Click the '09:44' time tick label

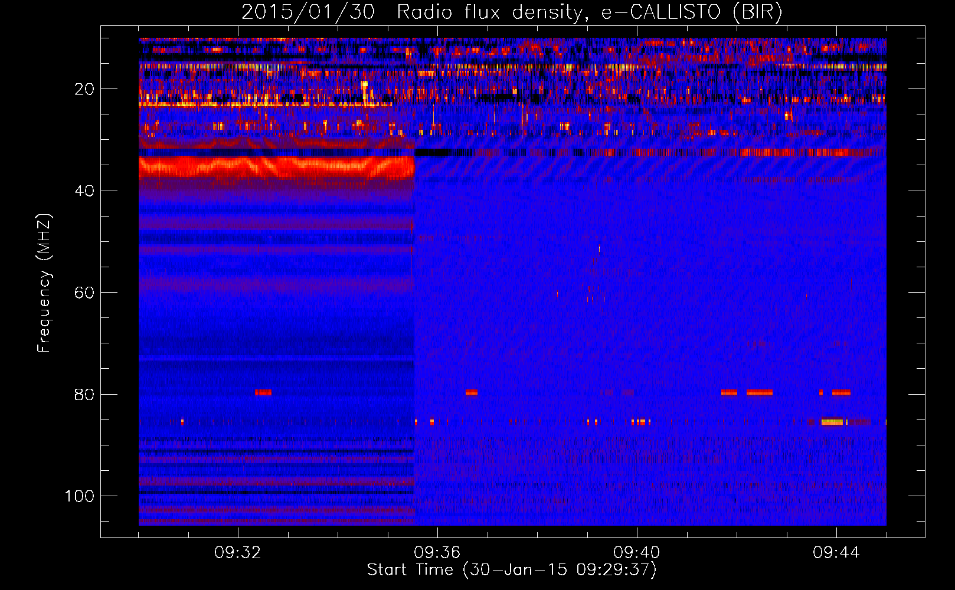836,553
